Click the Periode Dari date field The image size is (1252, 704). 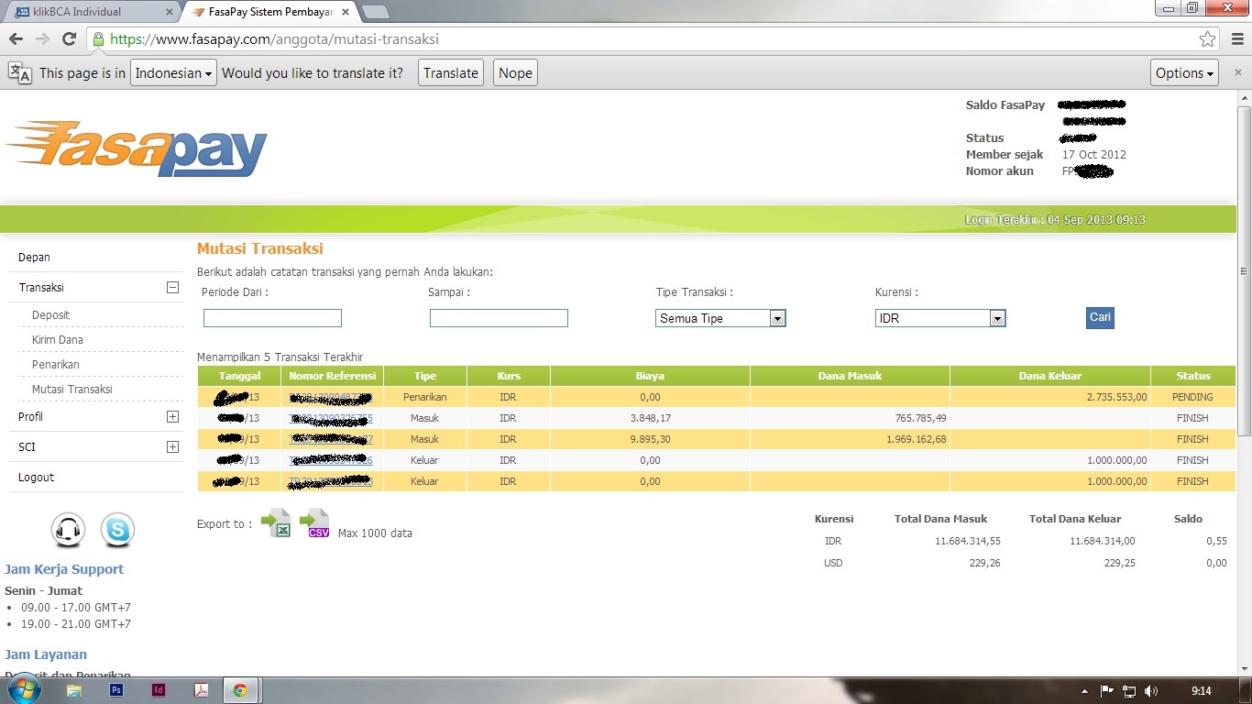click(x=272, y=318)
